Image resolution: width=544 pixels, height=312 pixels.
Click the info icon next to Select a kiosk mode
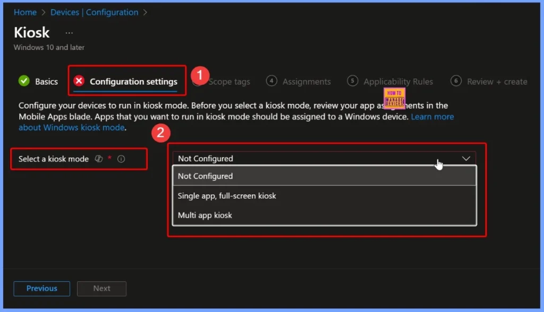tap(121, 158)
